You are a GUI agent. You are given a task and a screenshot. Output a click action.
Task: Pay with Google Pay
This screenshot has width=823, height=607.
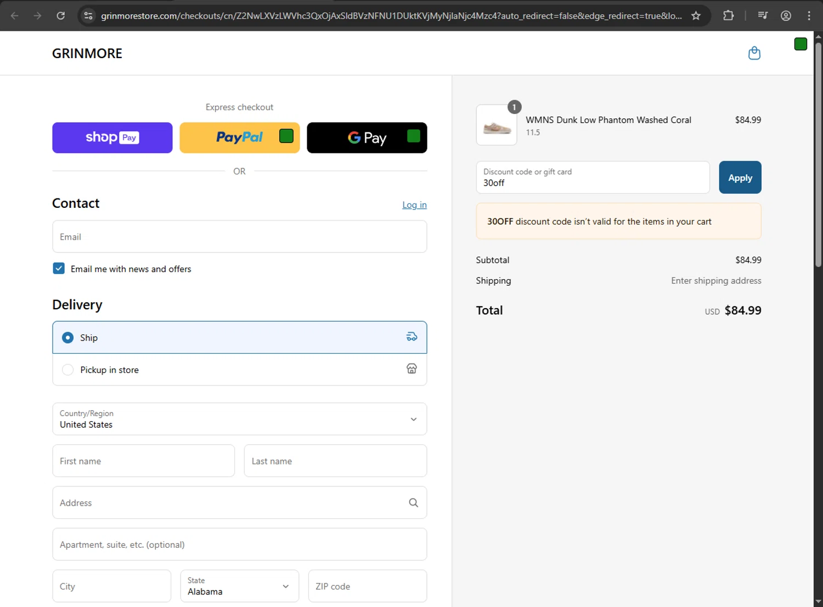[367, 138]
